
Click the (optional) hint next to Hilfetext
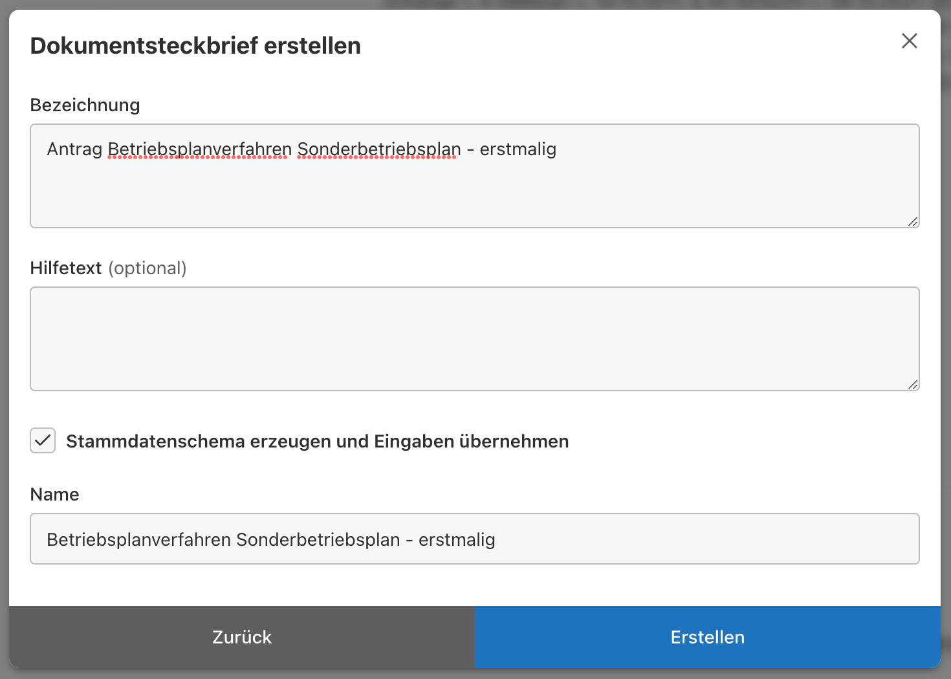pyautogui.click(x=148, y=268)
